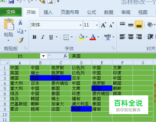Screen dimensions: 156x122
Task: Expand the Copy options arrow
Action: point(26,31)
